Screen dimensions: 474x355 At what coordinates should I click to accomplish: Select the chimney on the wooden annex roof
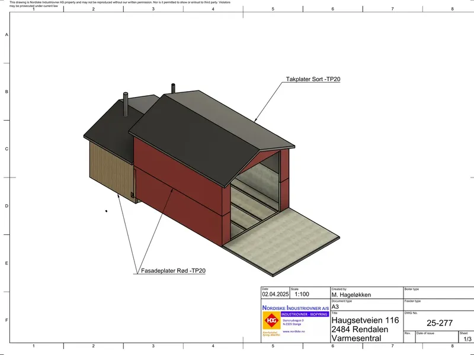[x=126, y=104]
